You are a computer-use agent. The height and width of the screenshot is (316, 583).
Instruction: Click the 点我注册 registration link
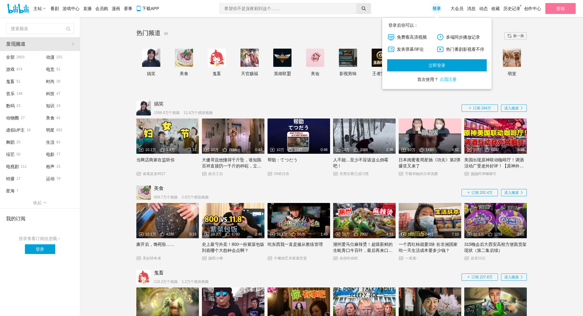(448, 79)
